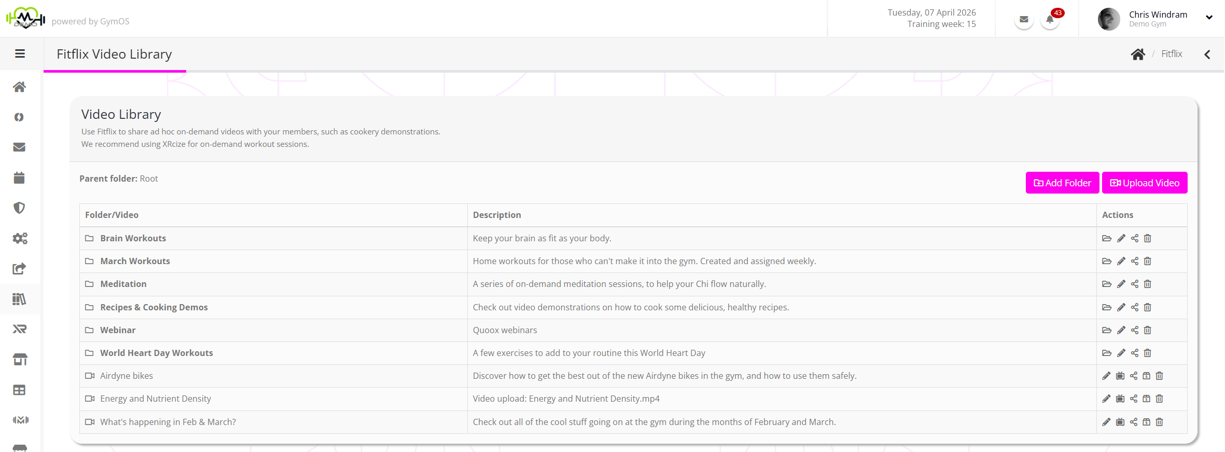1225x452 pixels.
Task: Expand the Chris Windram account dropdown
Action: (1209, 17)
